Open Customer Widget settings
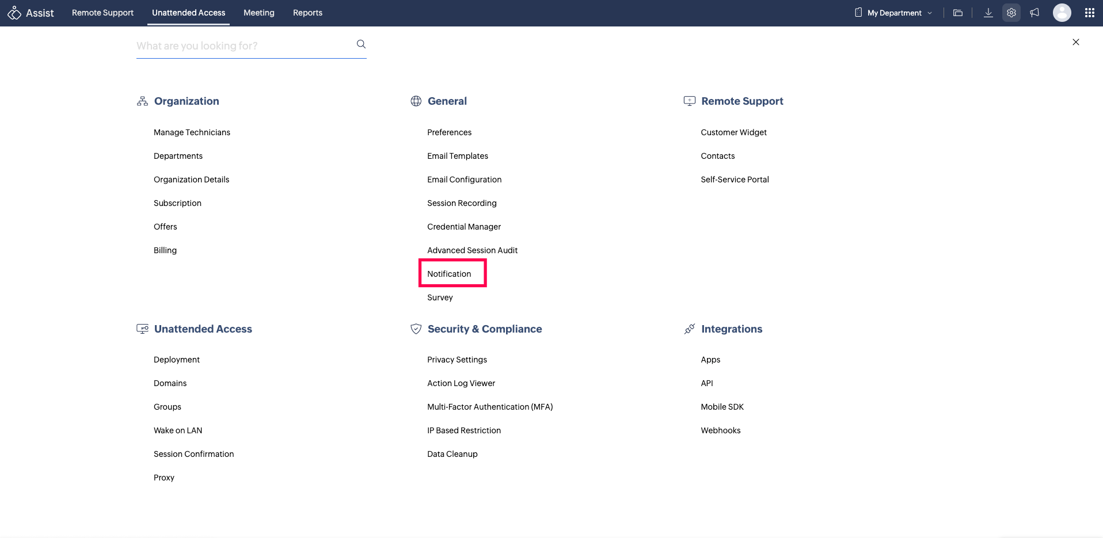Screen dimensions: 1103x538 click(x=733, y=132)
